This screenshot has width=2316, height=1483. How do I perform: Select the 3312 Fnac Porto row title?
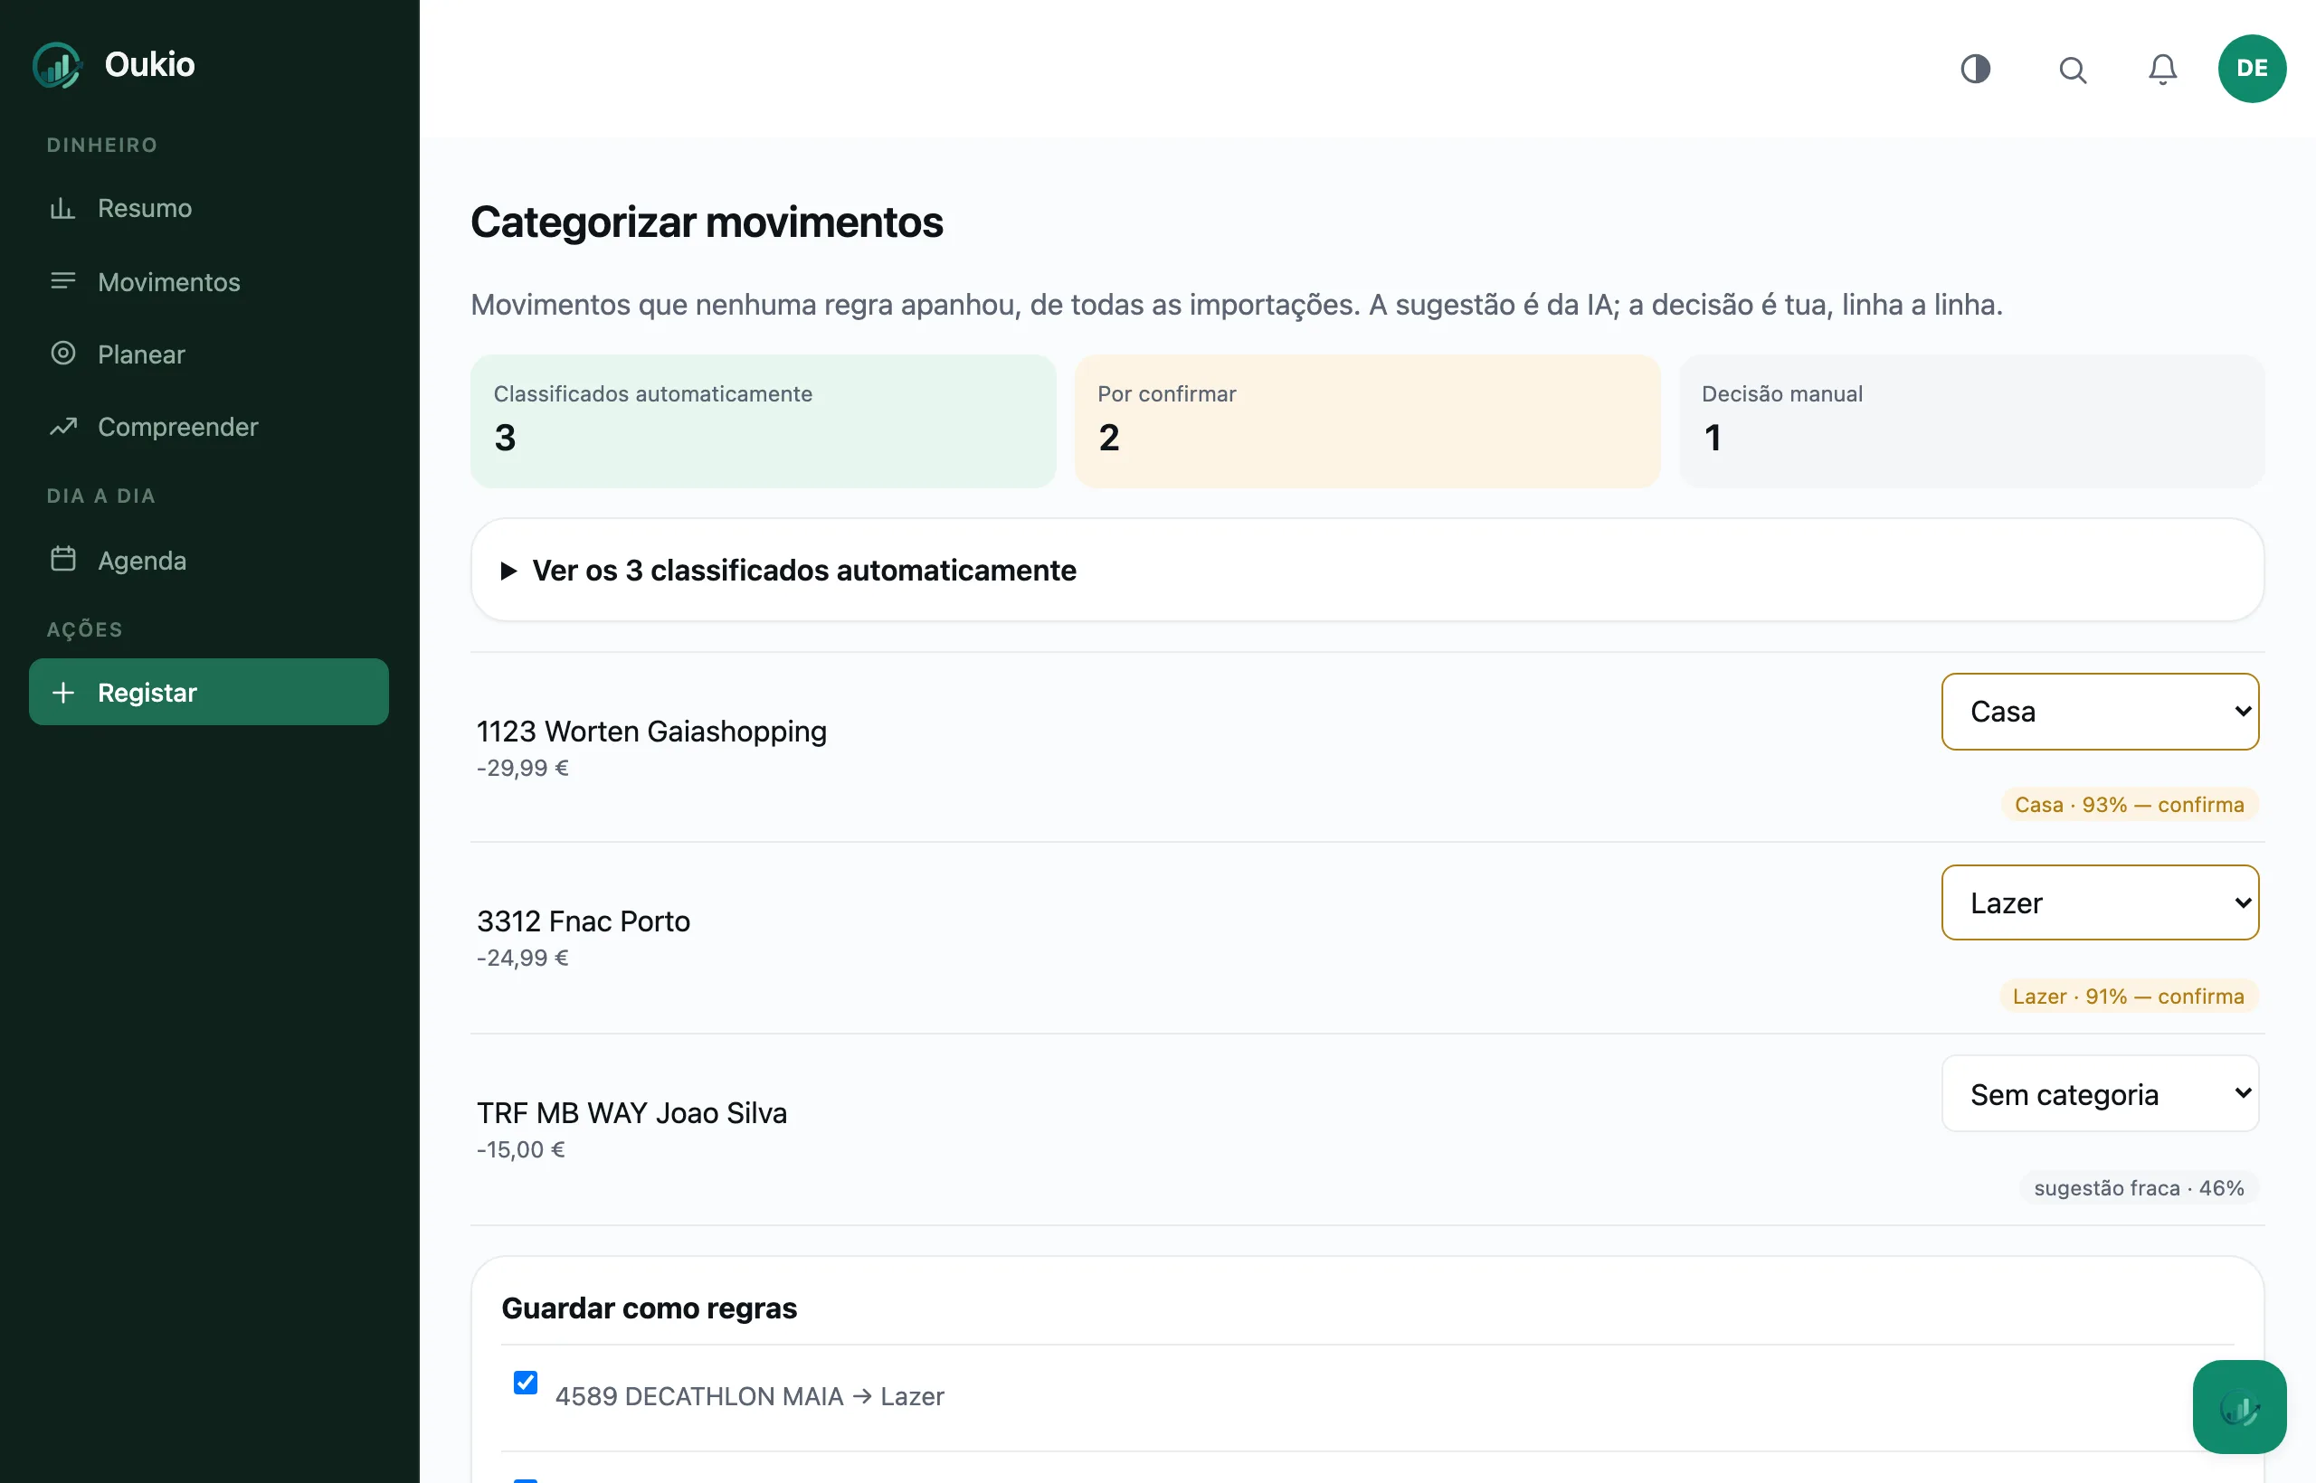(x=583, y=921)
